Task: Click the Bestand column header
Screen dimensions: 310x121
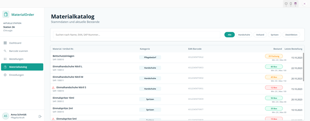Action: click(278, 49)
